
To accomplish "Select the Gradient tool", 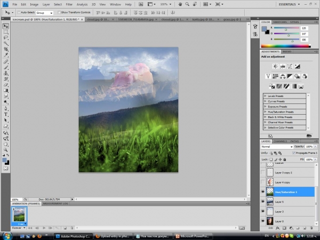I will [6, 91].
